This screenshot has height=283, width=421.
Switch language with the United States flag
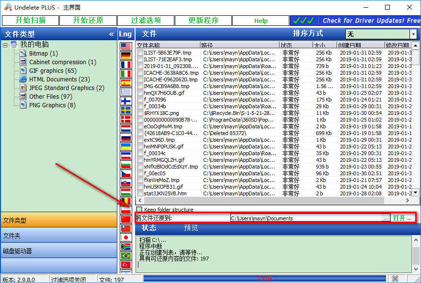tap(125, 46)
